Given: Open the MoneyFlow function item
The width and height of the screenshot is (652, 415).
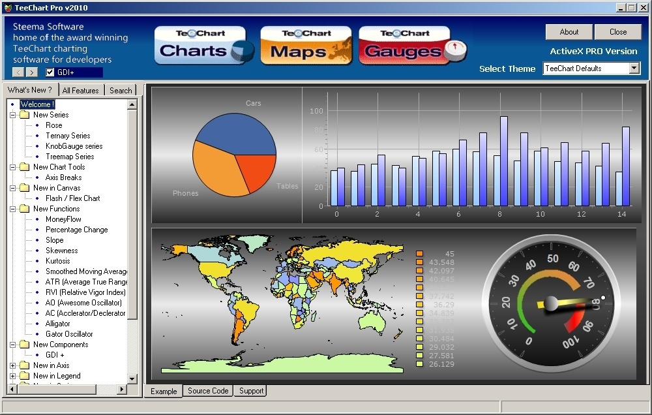Looking at the screenshot, I should (x=63, y=219).
